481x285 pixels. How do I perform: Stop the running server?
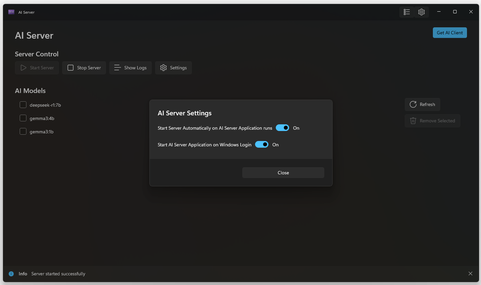pyautogui.click(x=84, y=68)
